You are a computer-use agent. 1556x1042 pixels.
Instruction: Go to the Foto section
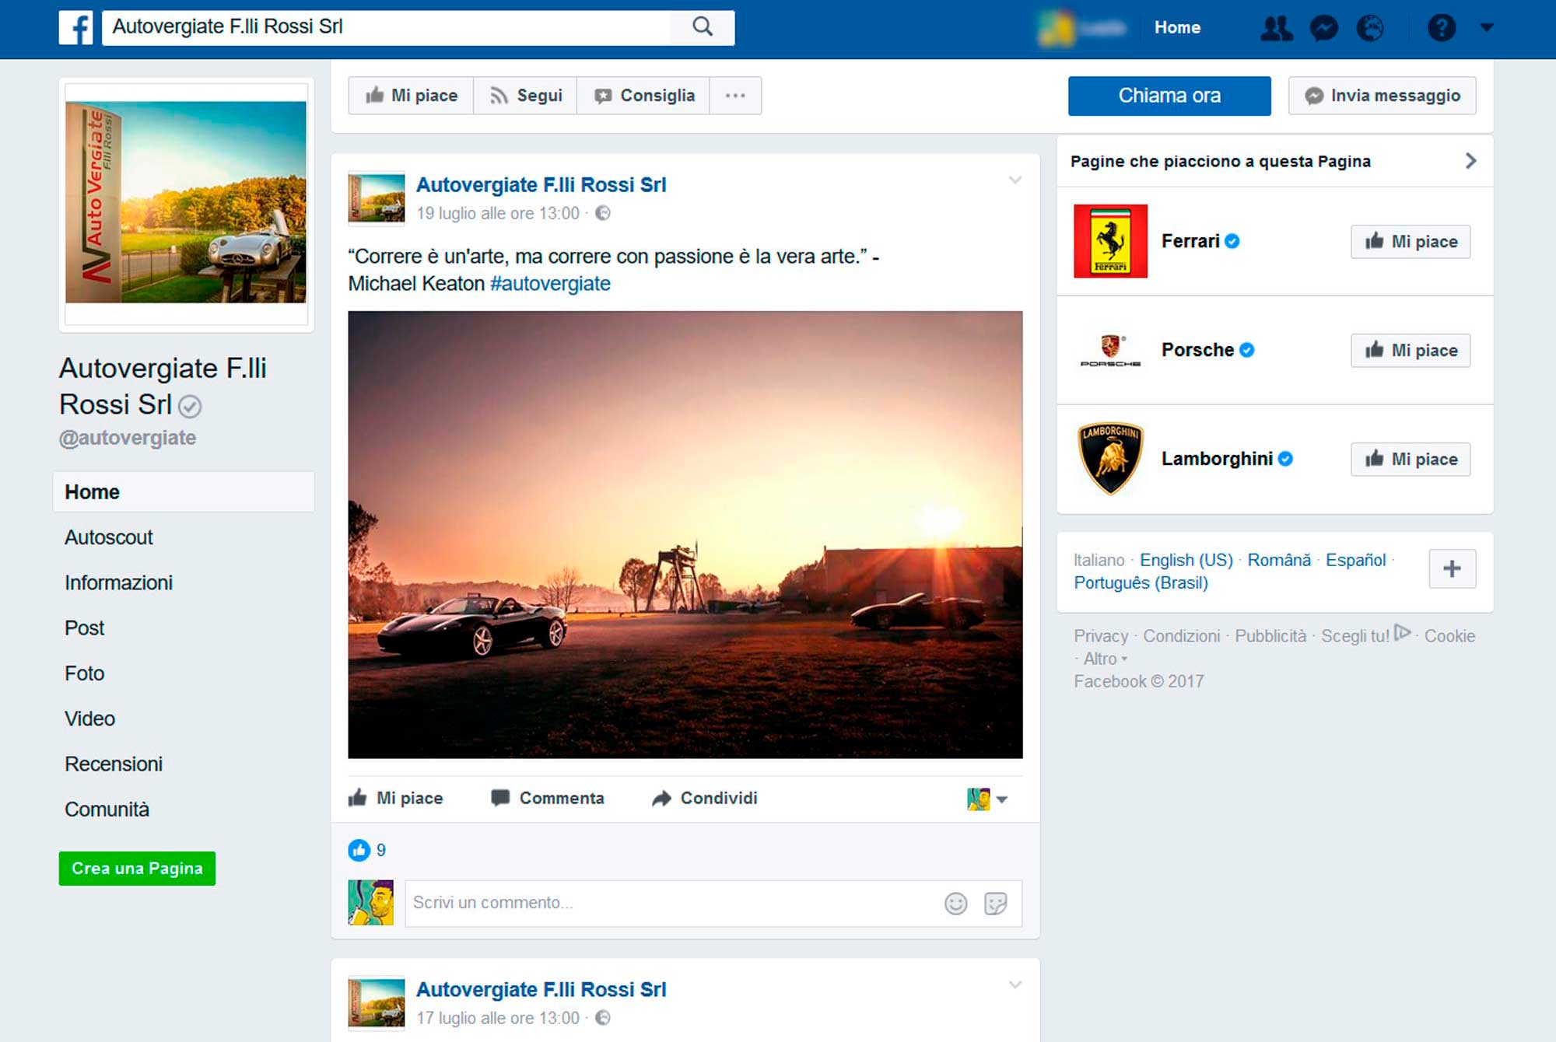point(84,673)
